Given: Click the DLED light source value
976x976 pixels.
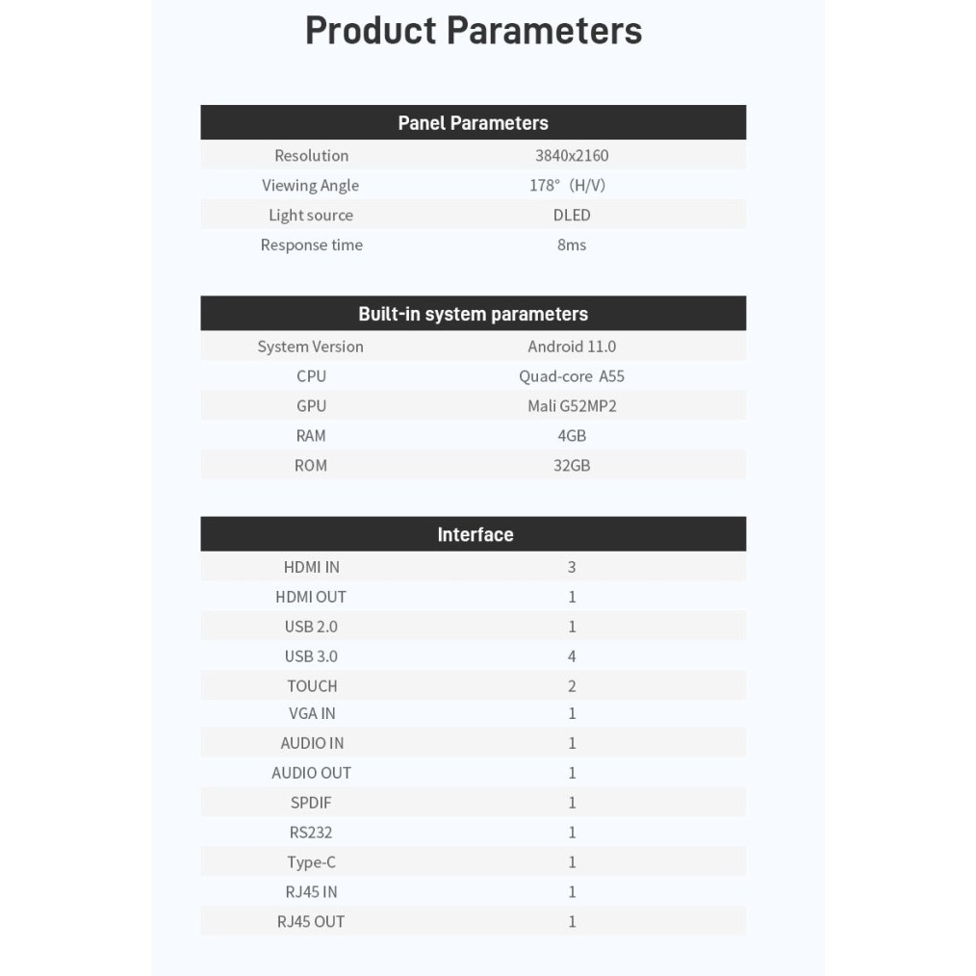Looking at the screenshot, I should coord(572,216).
